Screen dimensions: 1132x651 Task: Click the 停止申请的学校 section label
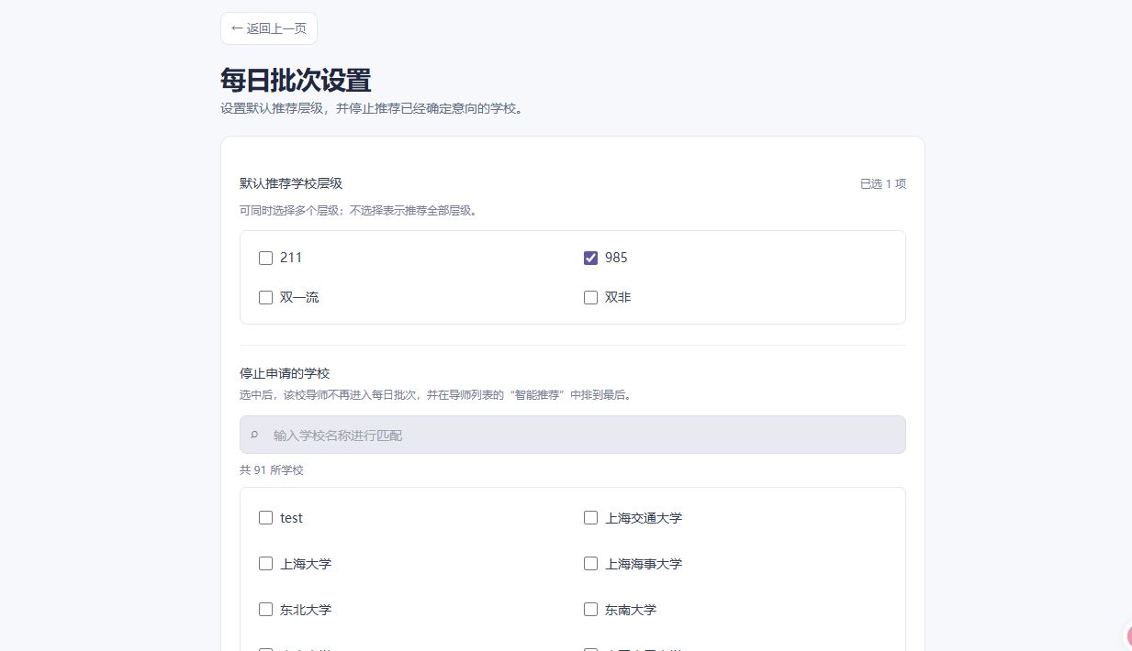pos(285,373)
